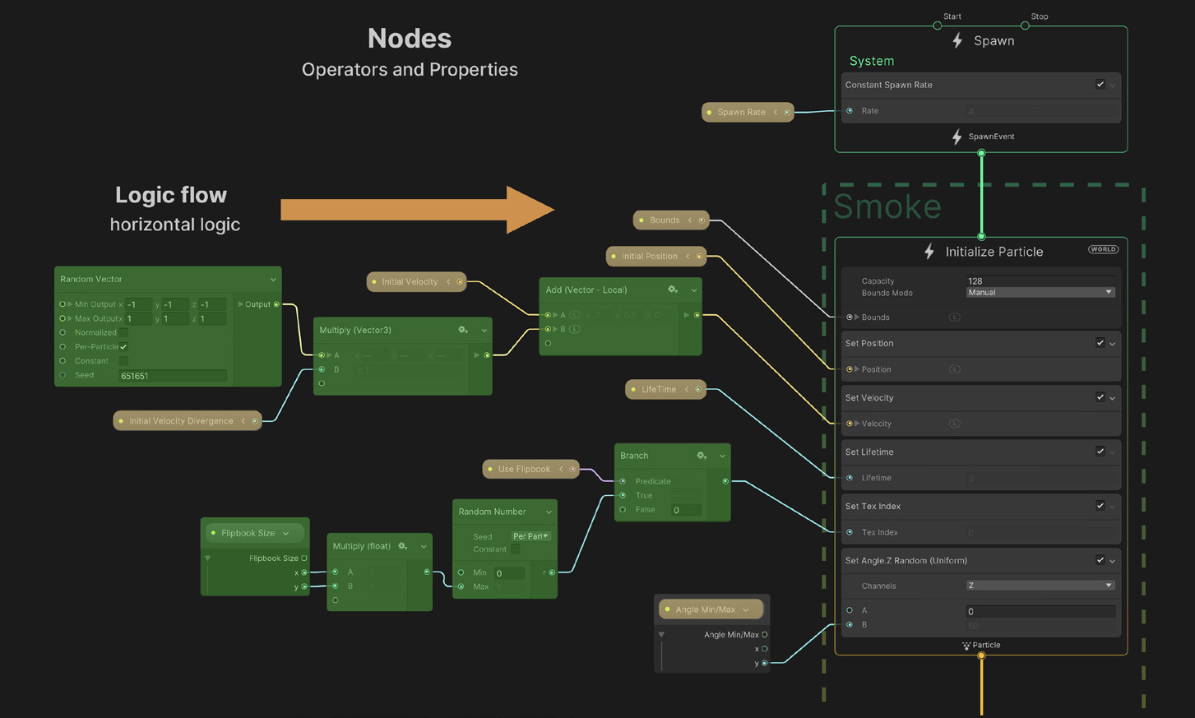This screenshot has height=718, width=1195.
Task: Toggle the Per-Particle checkbox in Random Vector
Action: point(123,347)
